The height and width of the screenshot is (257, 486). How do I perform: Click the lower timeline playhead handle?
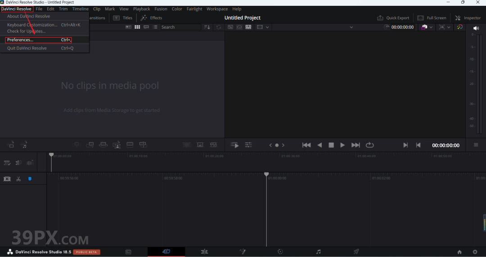point(266,174)
